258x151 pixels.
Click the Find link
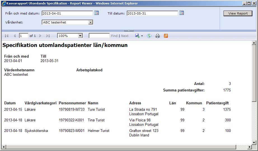coord(114,36)
